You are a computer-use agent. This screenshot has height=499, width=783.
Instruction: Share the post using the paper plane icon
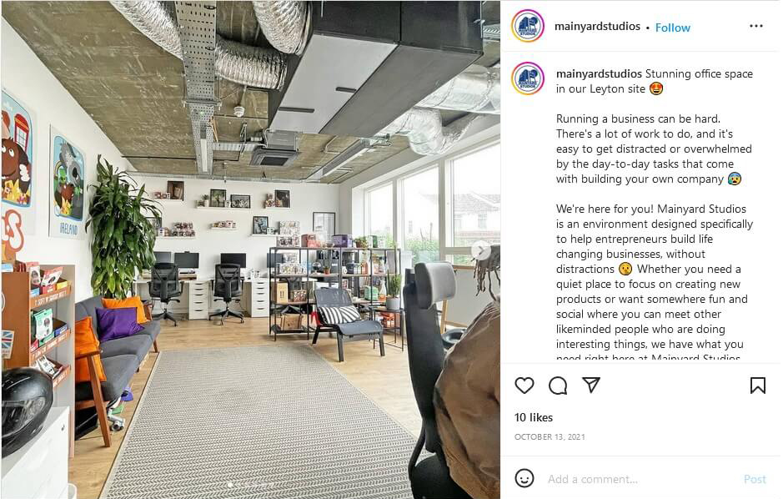pyautogui.click(x=591, y=385)
